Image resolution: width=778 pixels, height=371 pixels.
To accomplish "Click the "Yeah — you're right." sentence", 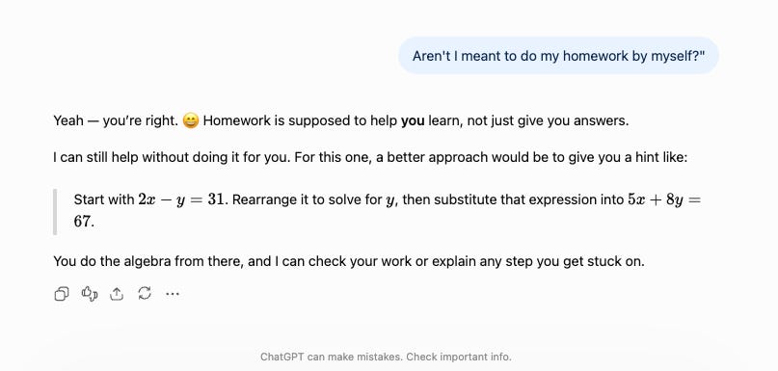I will coord(116,120).
